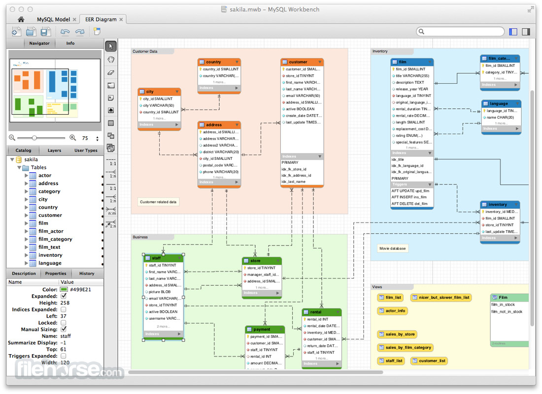Select the new text note tool
This screenshot has width=542, height=394.
(110, 98)
